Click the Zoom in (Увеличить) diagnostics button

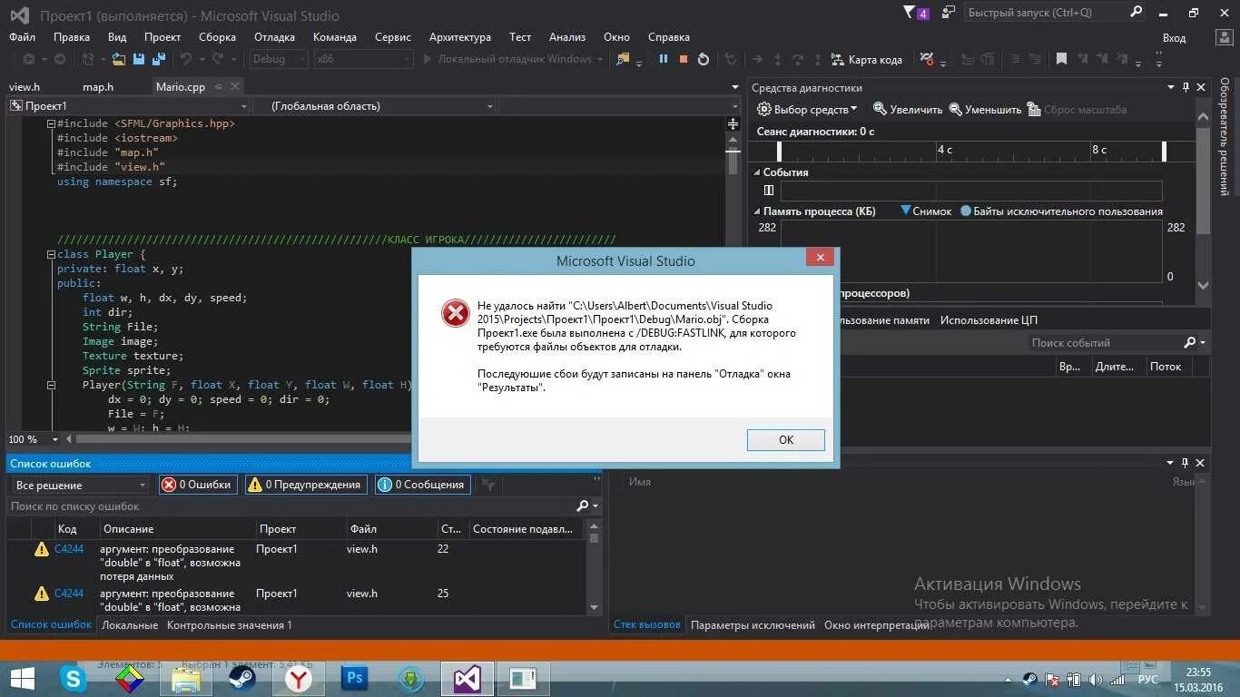[908, 109]
